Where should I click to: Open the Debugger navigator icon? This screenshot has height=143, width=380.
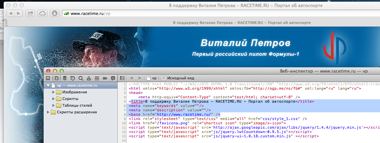[97, 78]
